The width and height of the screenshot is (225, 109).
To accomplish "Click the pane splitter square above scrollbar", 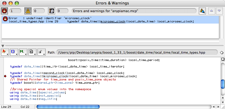I will coord(223,59).
